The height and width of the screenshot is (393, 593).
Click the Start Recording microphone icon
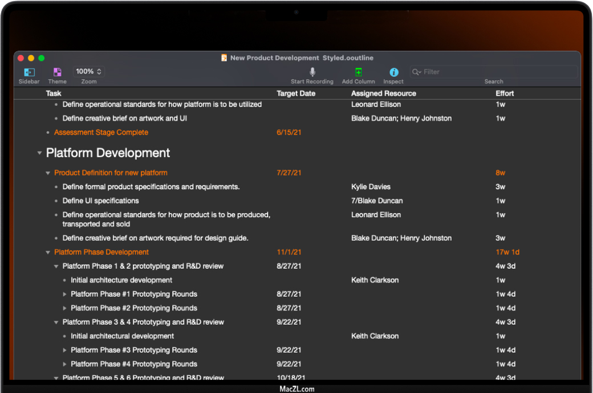tap(312, 72)
